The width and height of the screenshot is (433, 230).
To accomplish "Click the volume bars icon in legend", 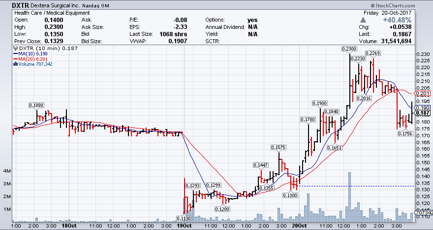I will tap(15, 63).
